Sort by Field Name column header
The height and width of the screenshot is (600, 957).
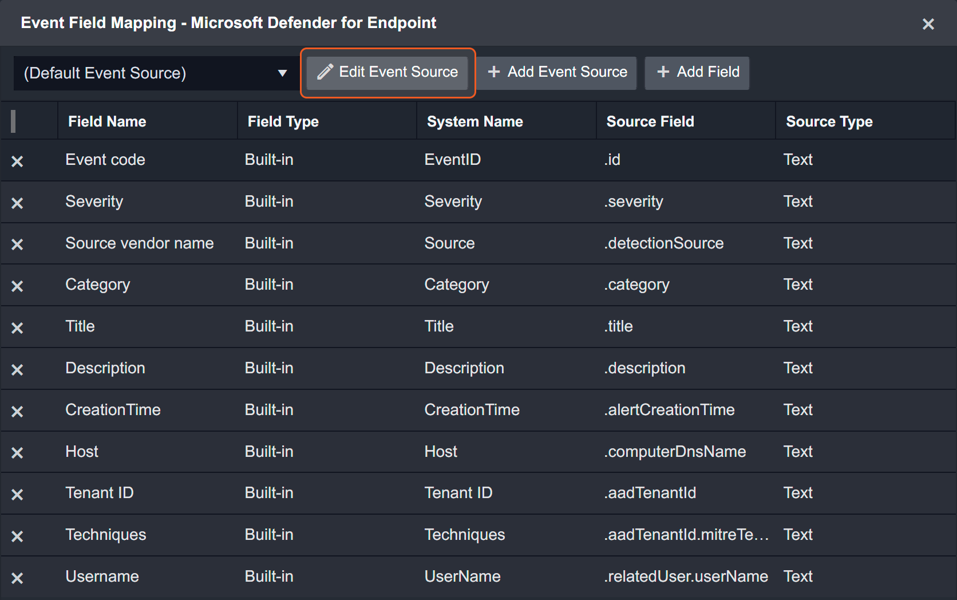point(107,121)
